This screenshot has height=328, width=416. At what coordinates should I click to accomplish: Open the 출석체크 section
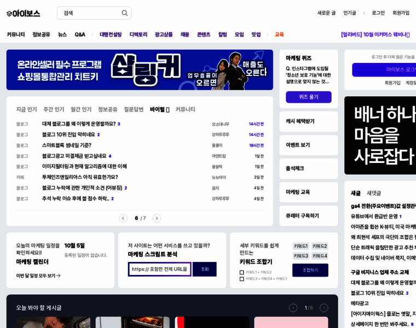[x=308, y=168]
